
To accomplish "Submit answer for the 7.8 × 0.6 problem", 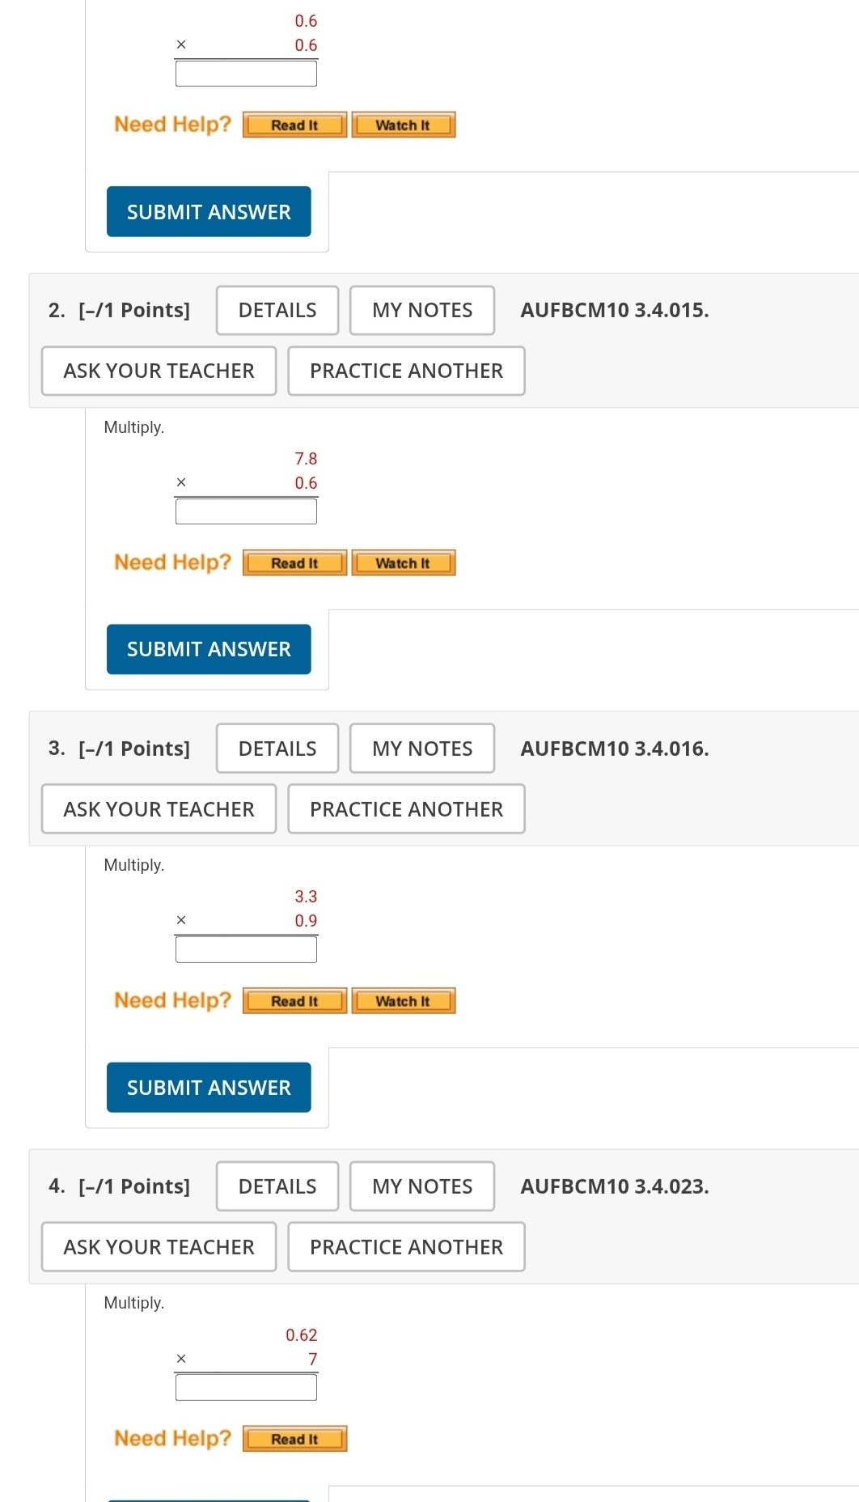I will point(209,649).
